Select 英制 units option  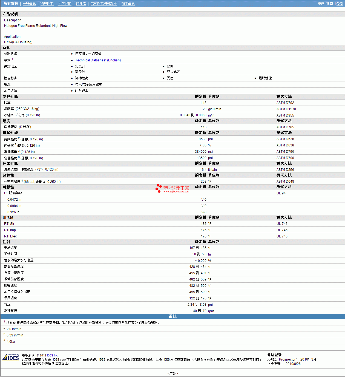pyautogui.click(x=329, y=4)
